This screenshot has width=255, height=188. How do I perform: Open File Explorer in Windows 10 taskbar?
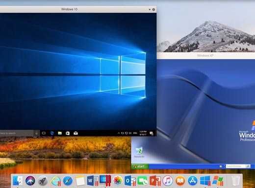pyautogui.click(x=60, y=133)
